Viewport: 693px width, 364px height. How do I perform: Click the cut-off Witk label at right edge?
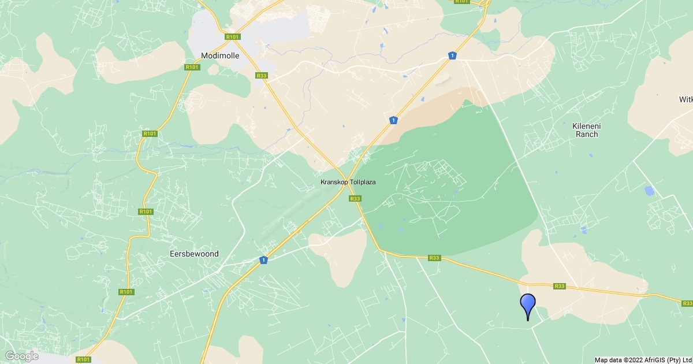(686, 100)
